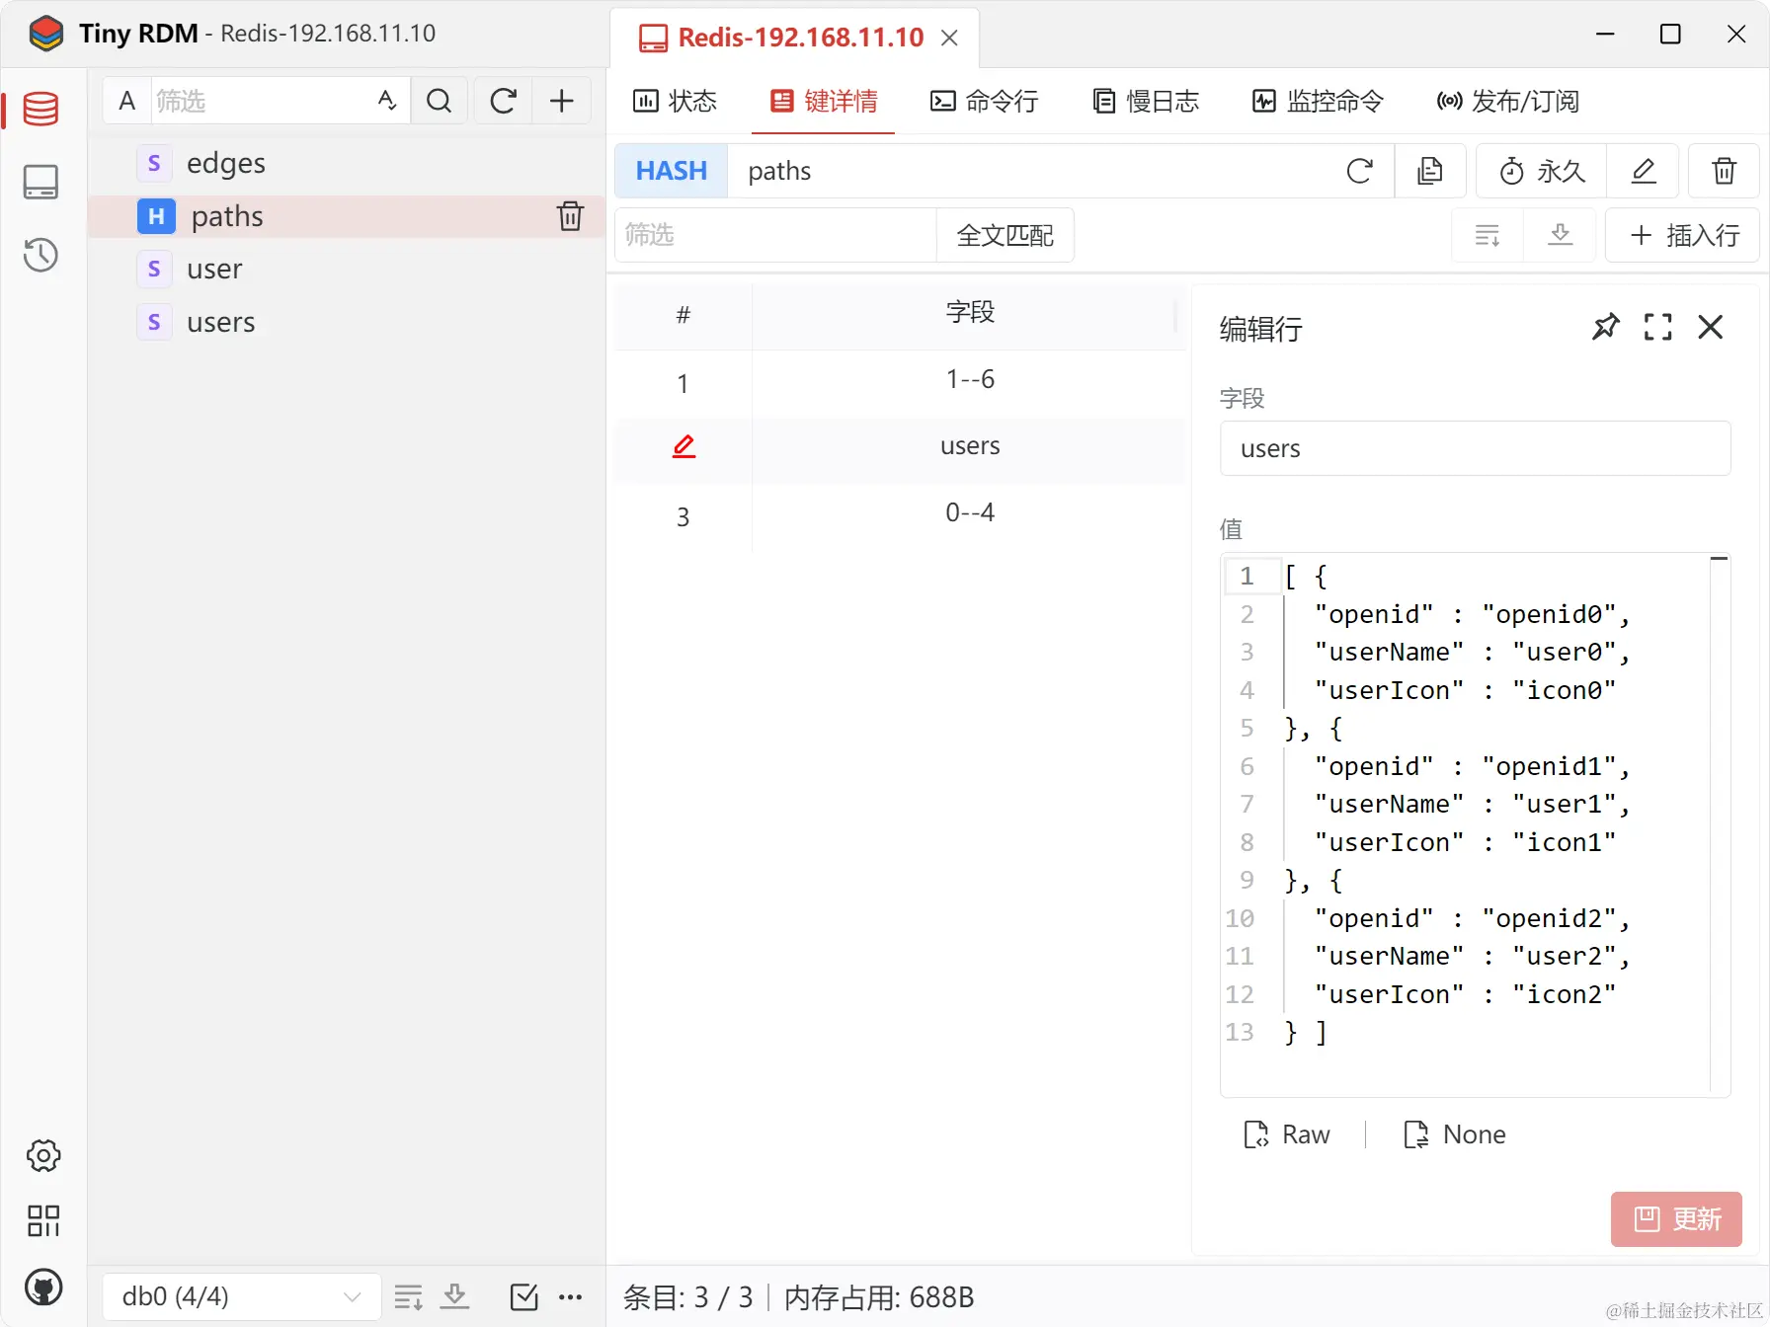Click the 插入行 button
1770x1327 pixels.
[1683, 235]
